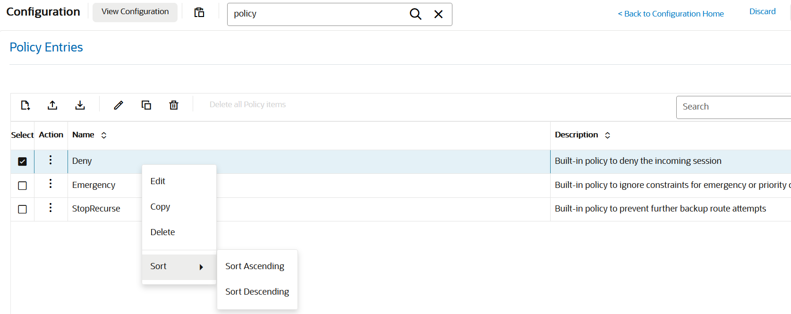Select the Emergency row checkbox
791x314 pixels.
22,186
